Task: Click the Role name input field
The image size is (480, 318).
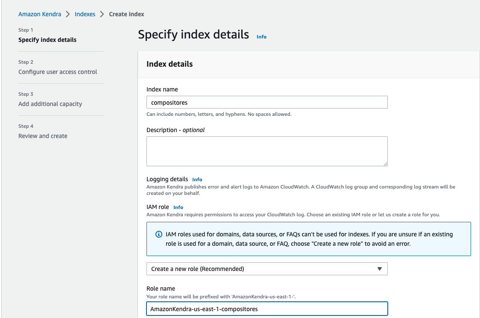Action: [x=267, y=309]
